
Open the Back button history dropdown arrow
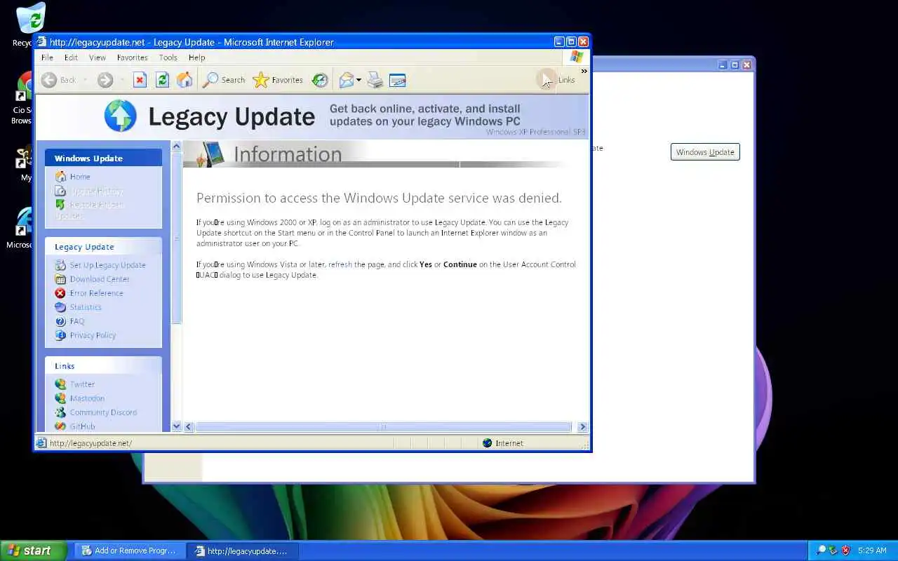coord(85,80)
